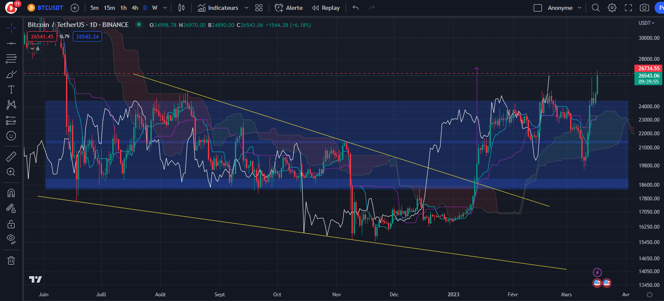
Task: Open the emoji stickers tool
Action: [11, 136]
